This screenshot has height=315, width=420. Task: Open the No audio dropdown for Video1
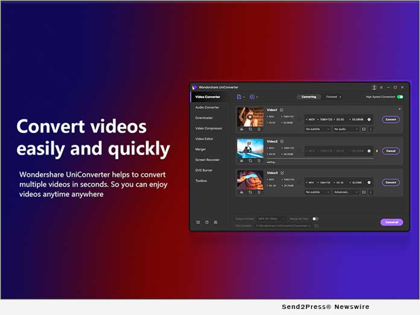346,129
